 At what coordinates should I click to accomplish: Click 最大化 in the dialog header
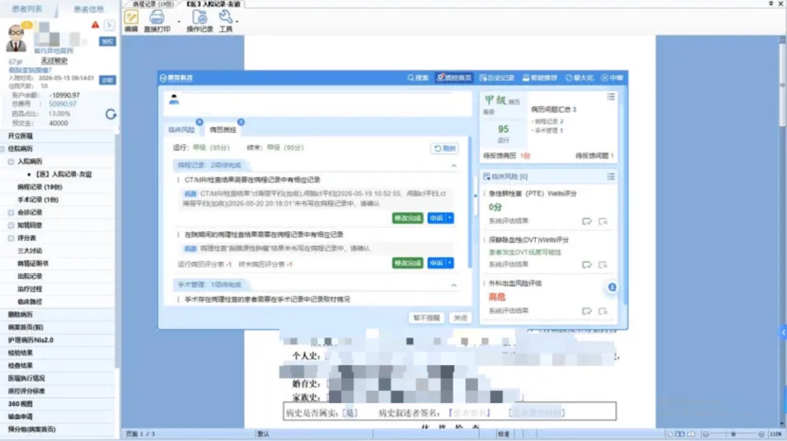[580, 78]
